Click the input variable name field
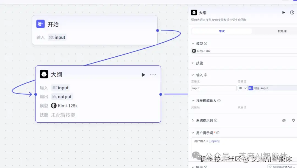 214,88
